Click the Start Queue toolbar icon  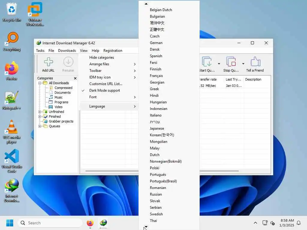pos(207,64)
